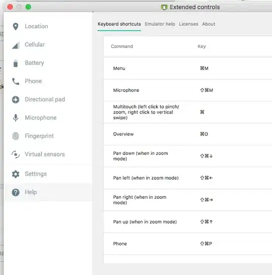Image resolution: width=272 pixels, height=275 pixels.
Task: Click the Key column header
Action: 201,46
